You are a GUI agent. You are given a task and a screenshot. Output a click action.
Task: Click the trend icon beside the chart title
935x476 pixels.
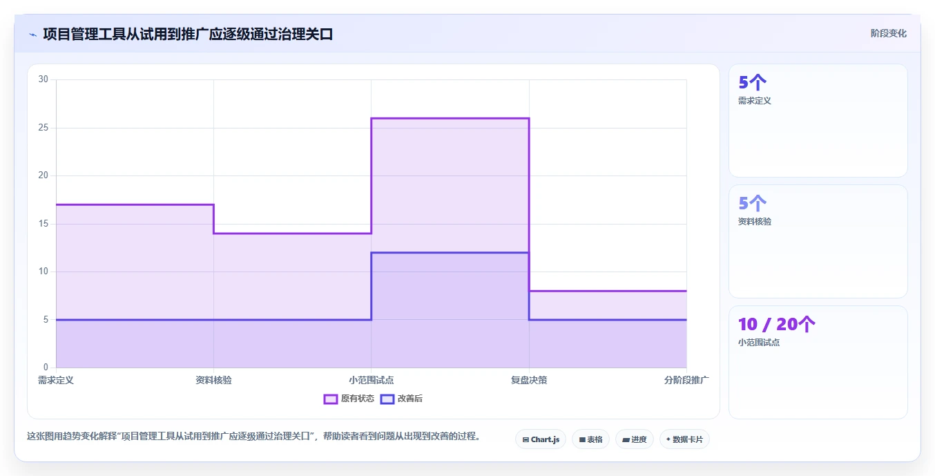pyautogui.click(x=32, y=34)
